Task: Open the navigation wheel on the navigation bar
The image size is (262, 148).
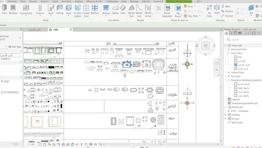Action: pos(217,63)
